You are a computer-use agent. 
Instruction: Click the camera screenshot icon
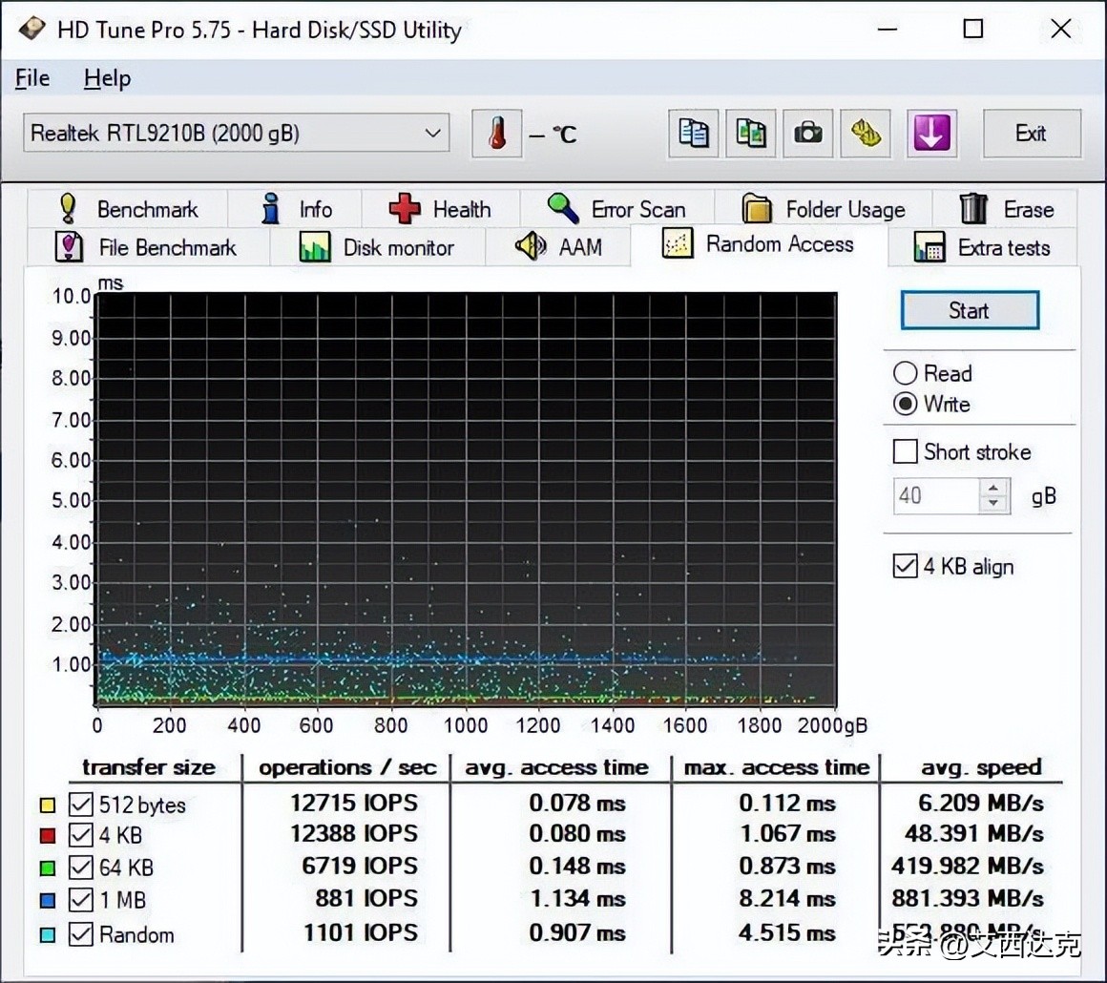click(808, 134)
